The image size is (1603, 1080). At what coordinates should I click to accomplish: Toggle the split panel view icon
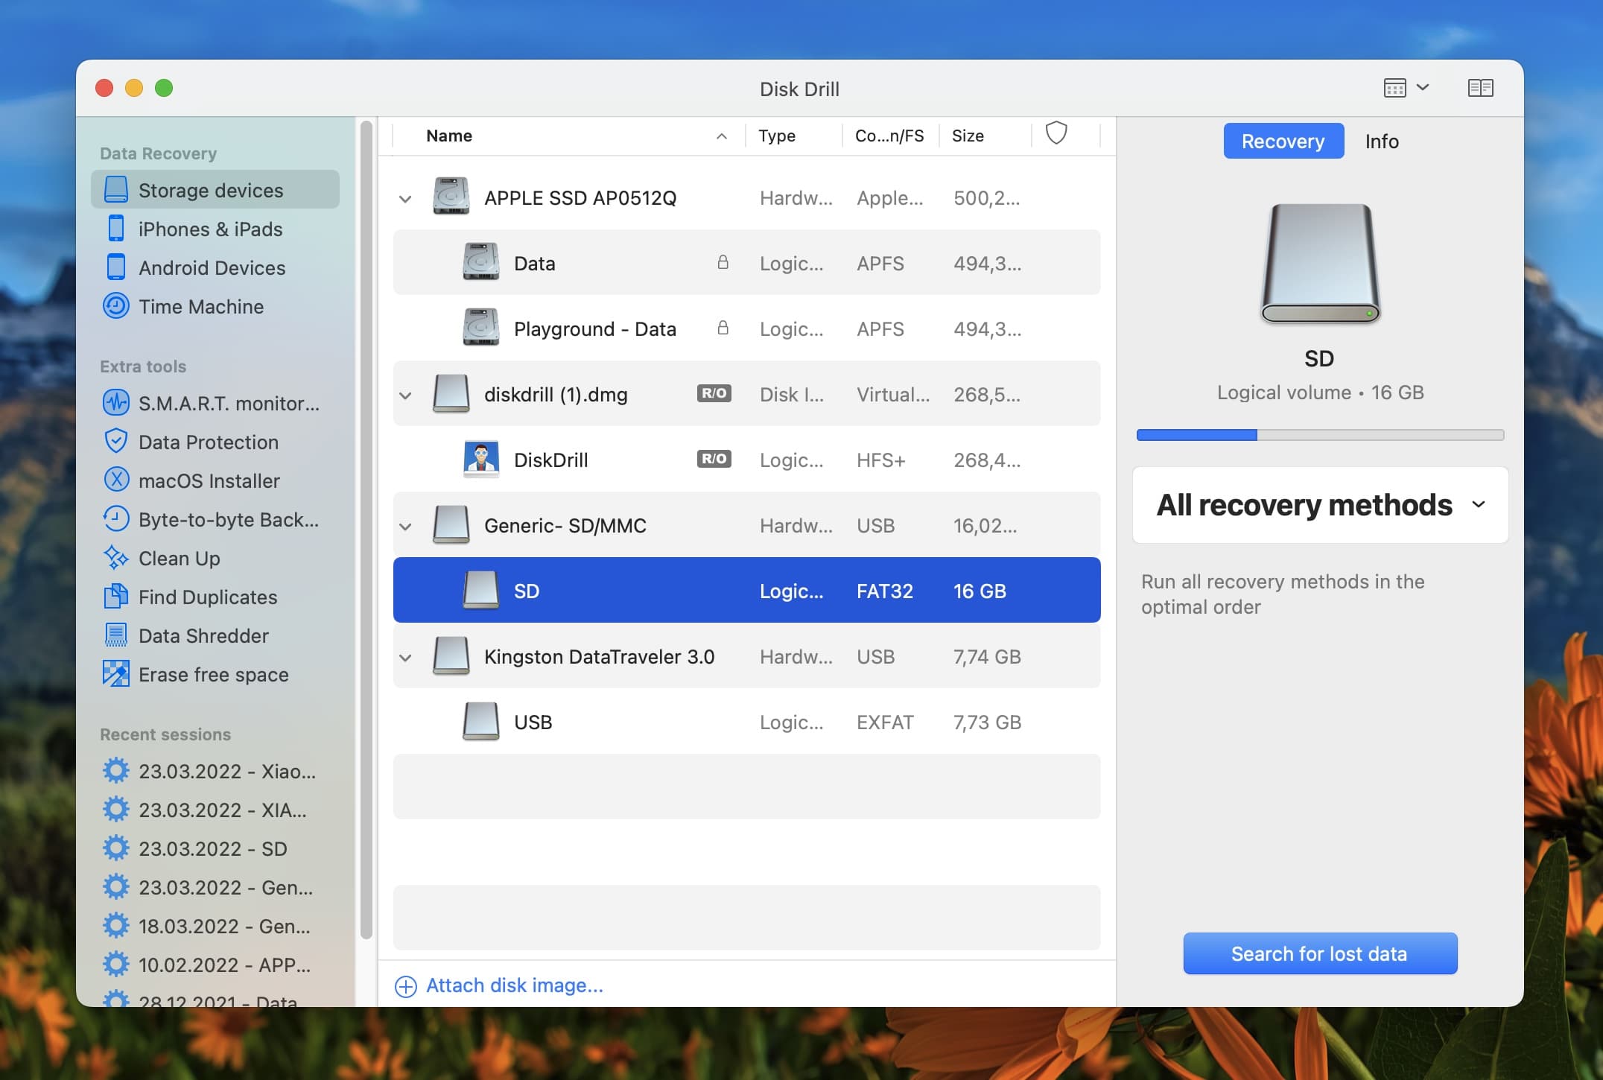(x=1480, y=88)
